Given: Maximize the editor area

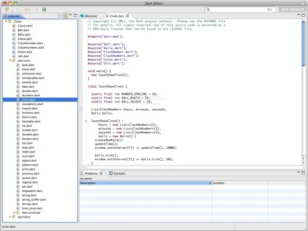Looking at the screenshot, I should 303,15.
